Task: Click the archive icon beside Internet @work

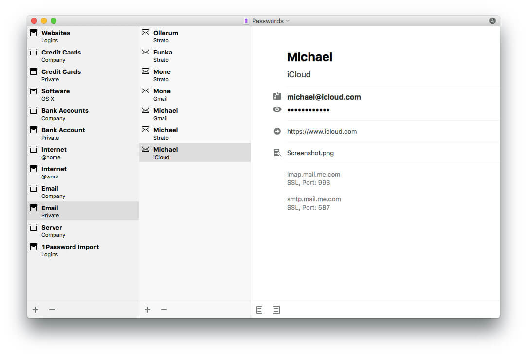Action: click(34, 169)
